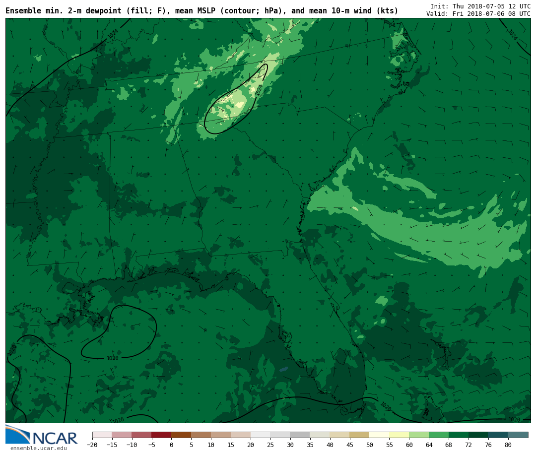Screen dimensions: 536x454
Task: Click the colorbar tick label 64
Action: (x=429, y=445)
